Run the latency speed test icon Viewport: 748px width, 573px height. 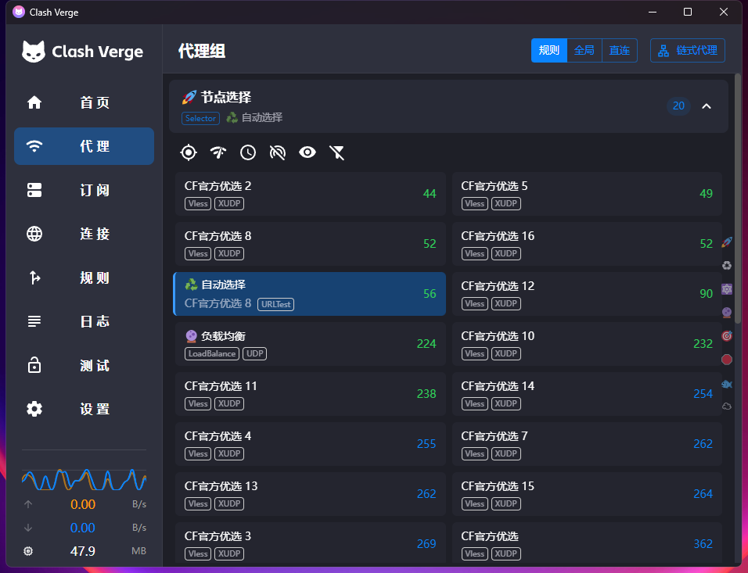pos(218,152)
